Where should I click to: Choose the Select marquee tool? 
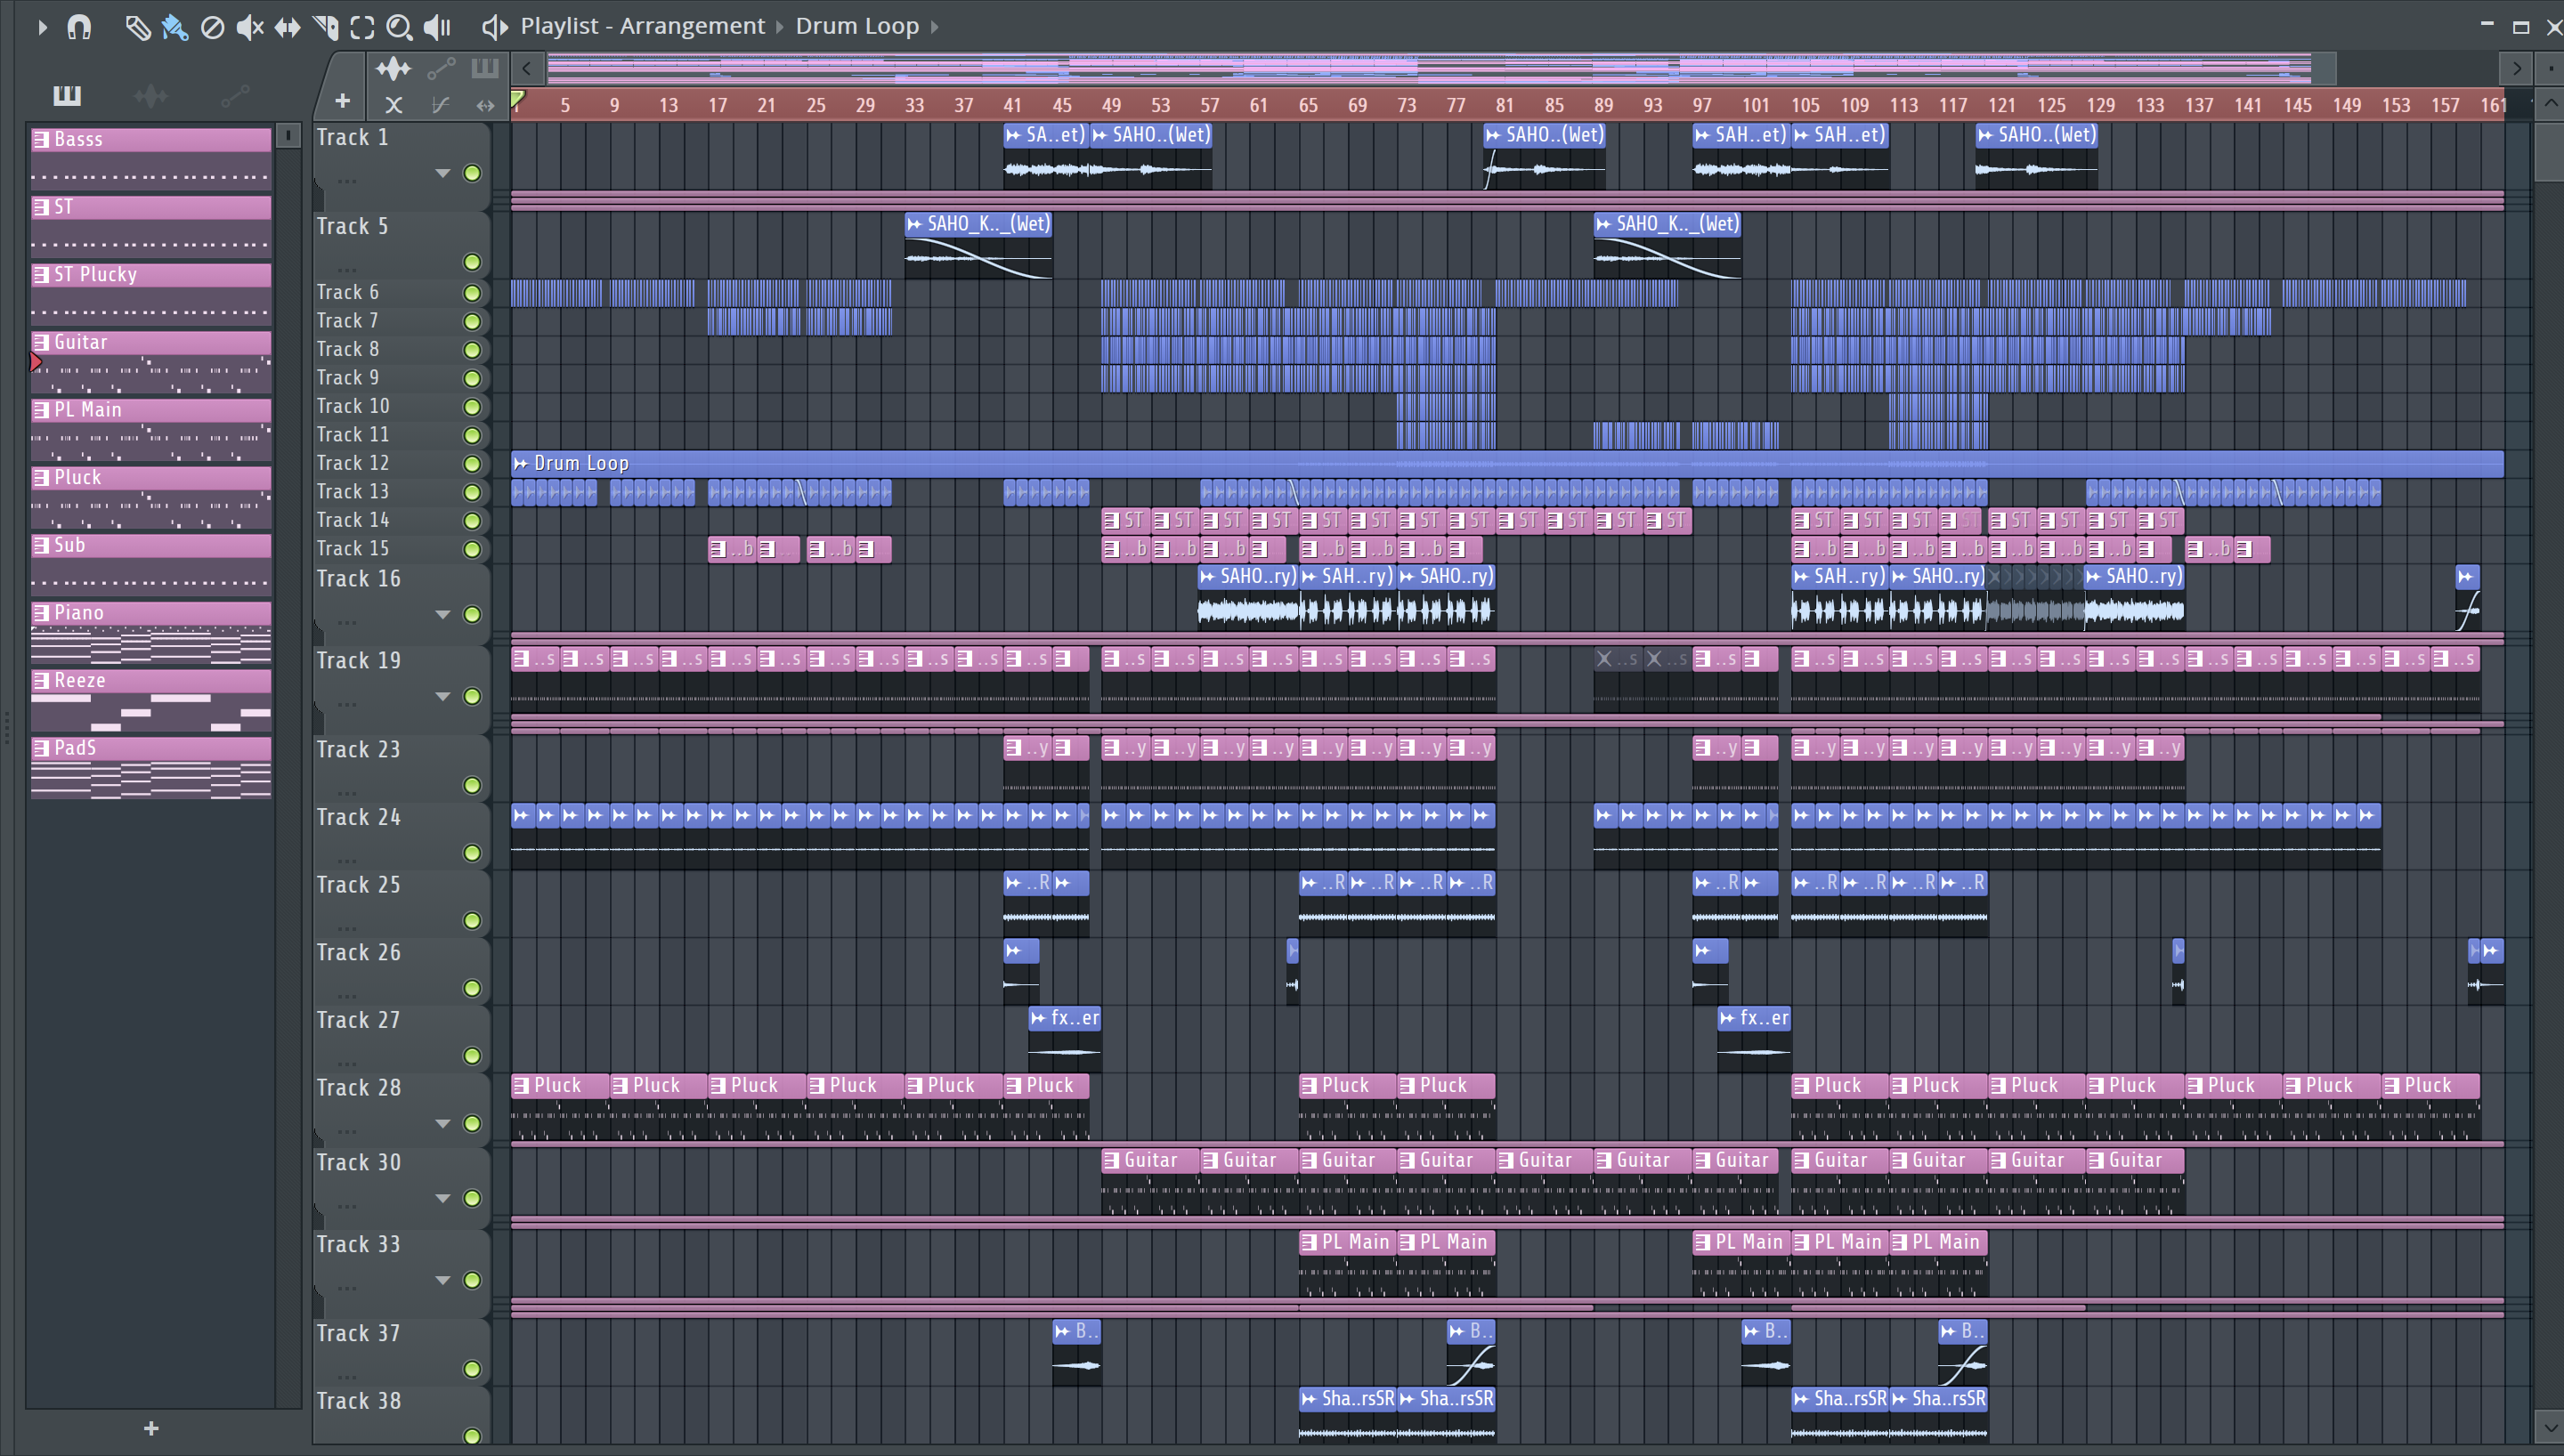(362, 27)
